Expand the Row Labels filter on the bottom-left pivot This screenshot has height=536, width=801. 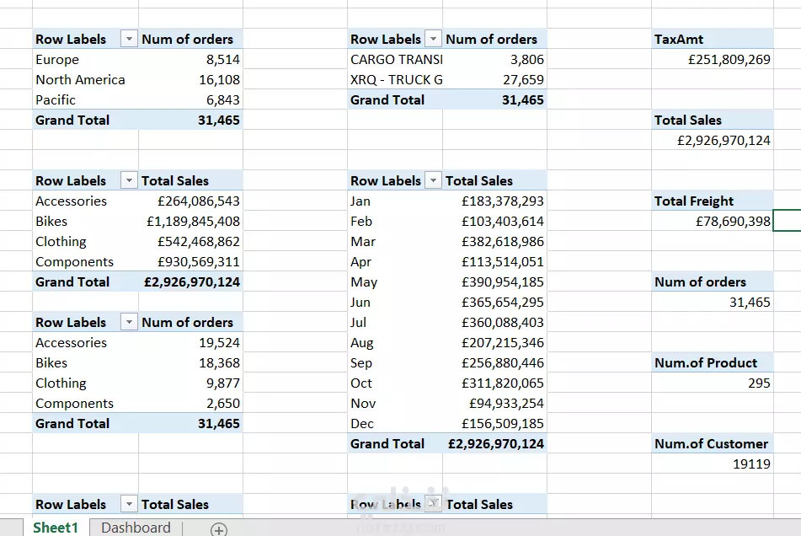(x=128, y=504)
